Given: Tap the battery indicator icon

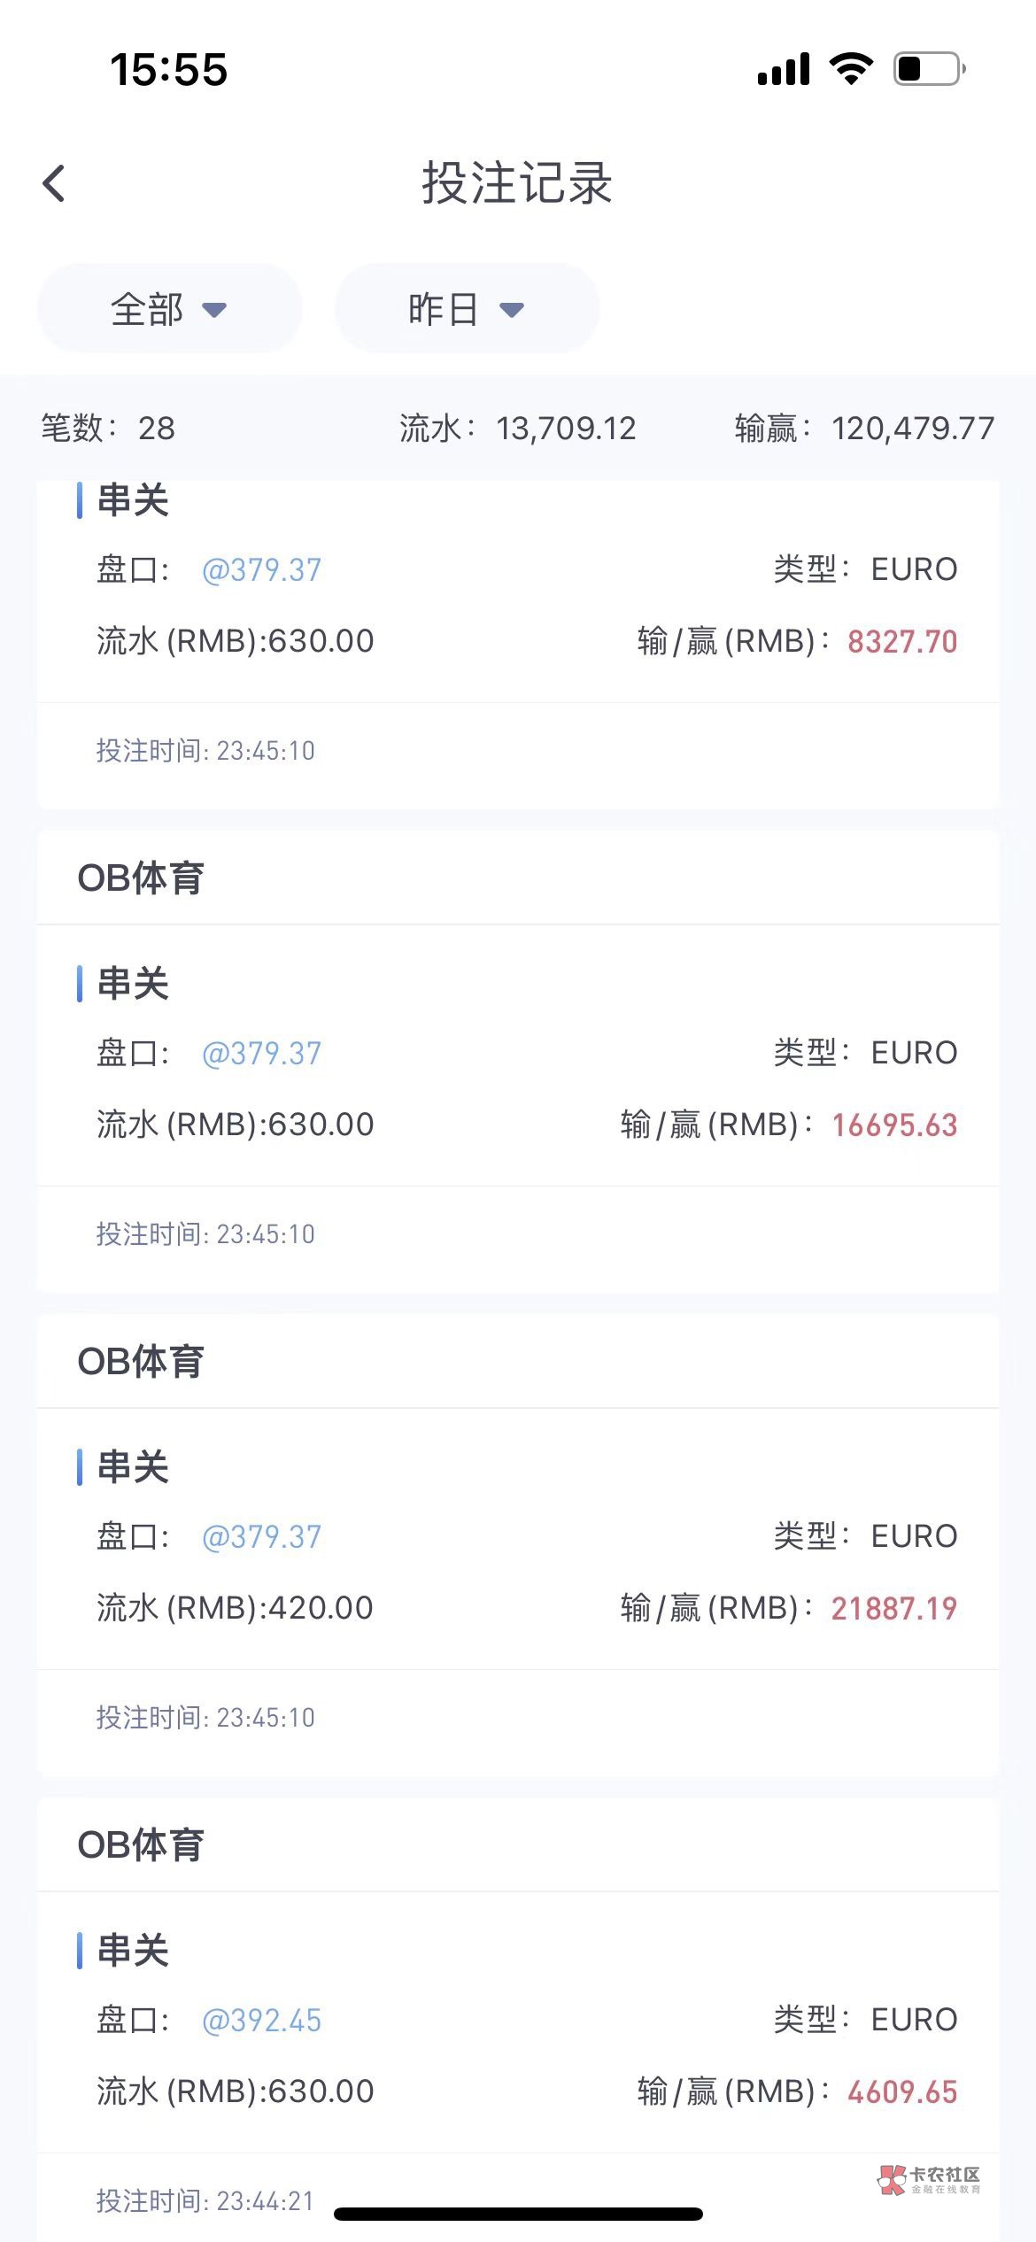Looking at the screenshot, I should tap(929, 69).
